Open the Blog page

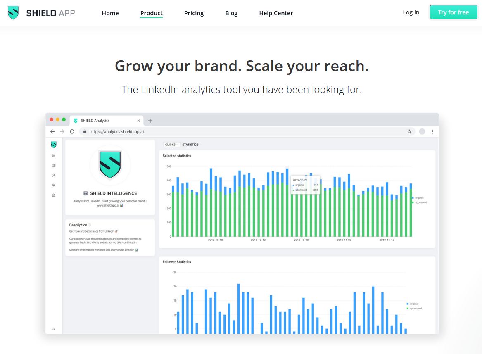point(231,13)
